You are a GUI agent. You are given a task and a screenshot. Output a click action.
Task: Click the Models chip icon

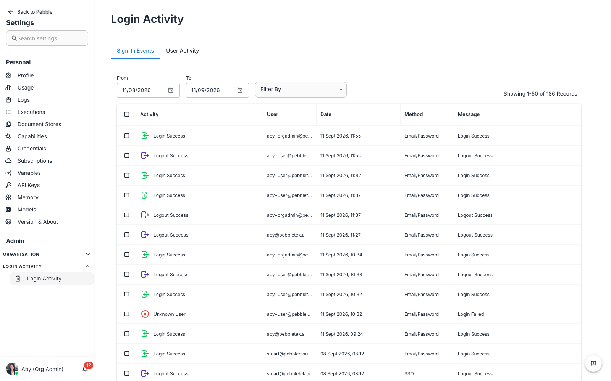(8, 210)
